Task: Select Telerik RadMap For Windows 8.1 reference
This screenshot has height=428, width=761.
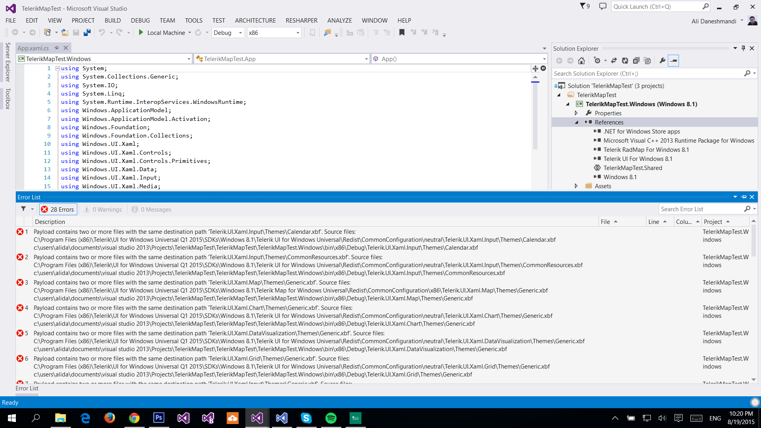Action: point(646,149)
